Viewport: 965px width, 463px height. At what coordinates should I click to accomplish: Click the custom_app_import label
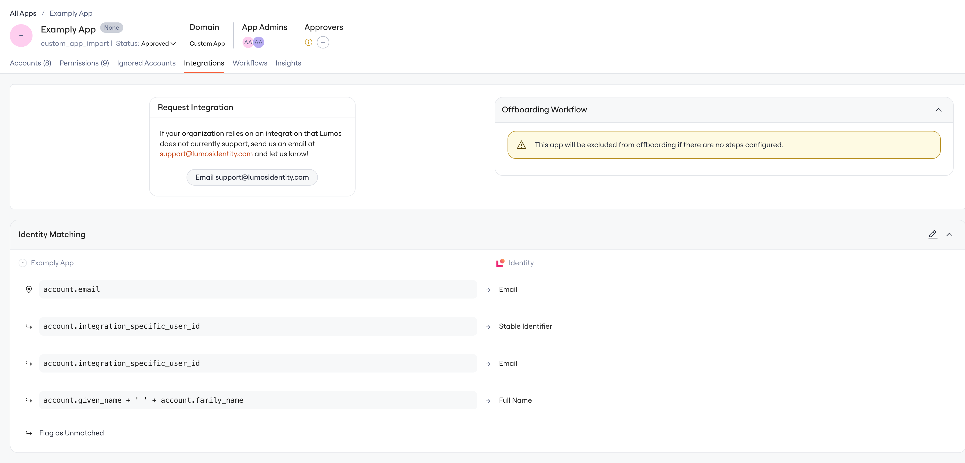(75, 43)
